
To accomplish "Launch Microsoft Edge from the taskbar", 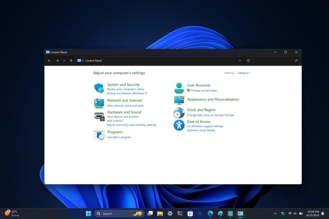I will pyautogui.click(x=210, y=213).
